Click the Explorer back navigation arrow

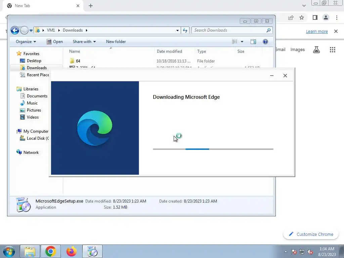[x=15, y=30]
